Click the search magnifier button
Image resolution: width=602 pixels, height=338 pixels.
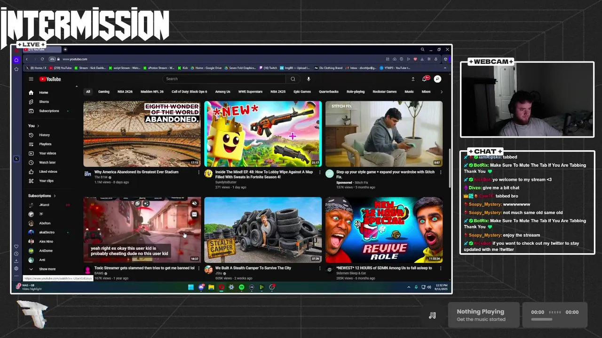pos(293,79)
